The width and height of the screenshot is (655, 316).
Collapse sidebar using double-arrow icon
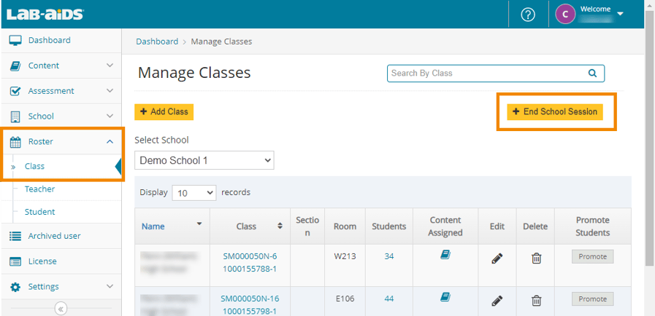click(x=61, y=308)
